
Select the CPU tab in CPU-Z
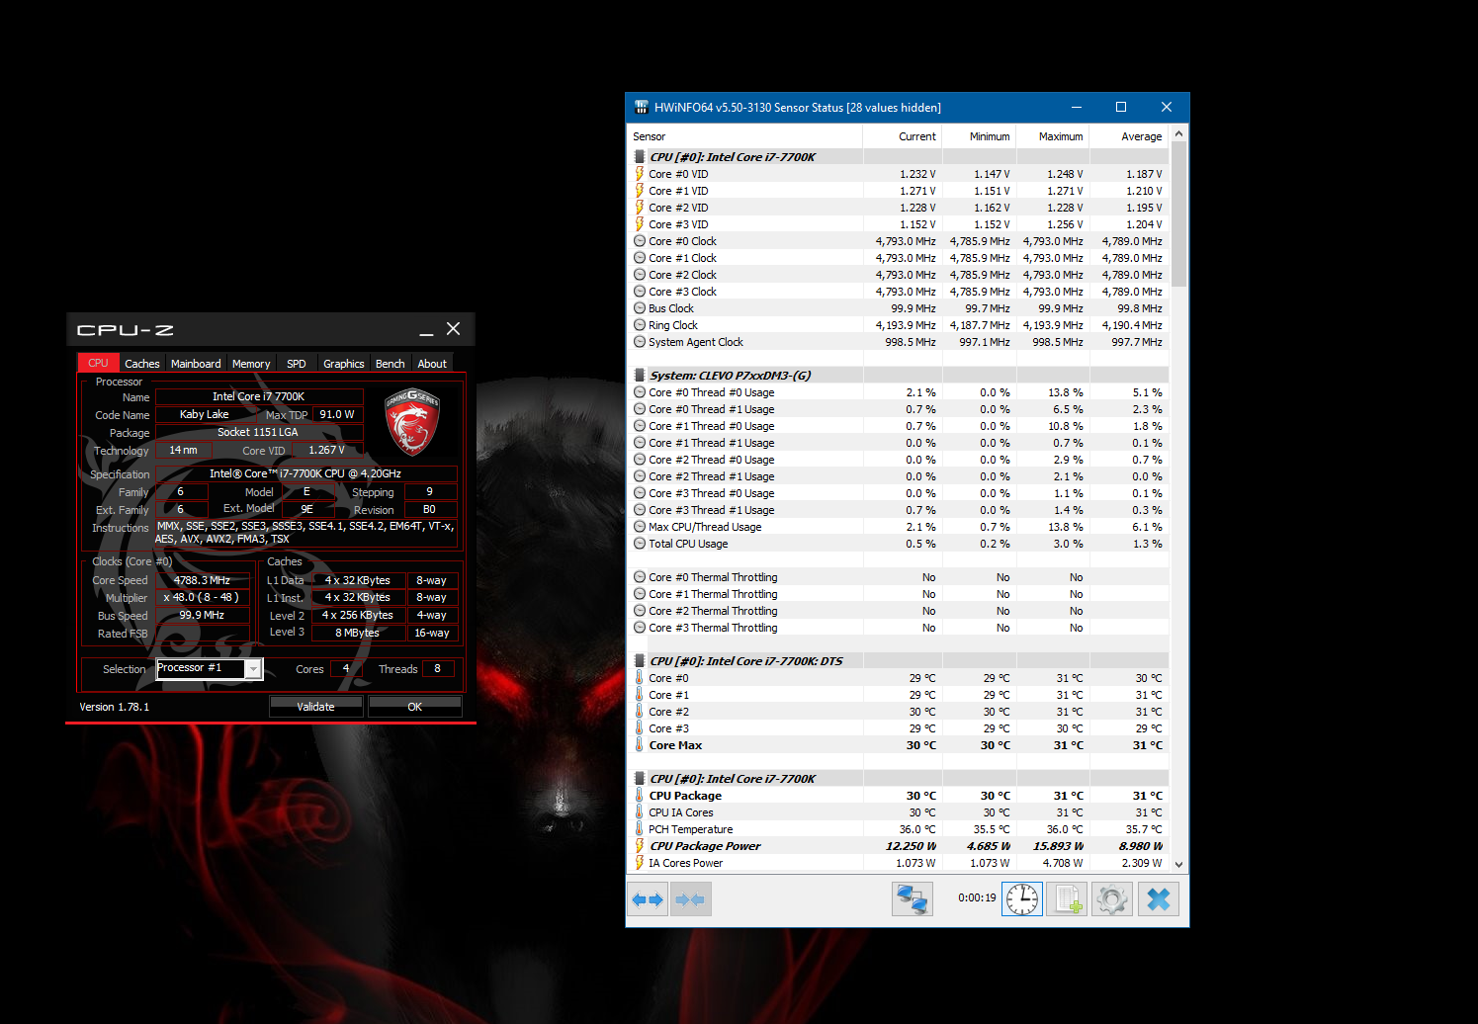(98, 363)
